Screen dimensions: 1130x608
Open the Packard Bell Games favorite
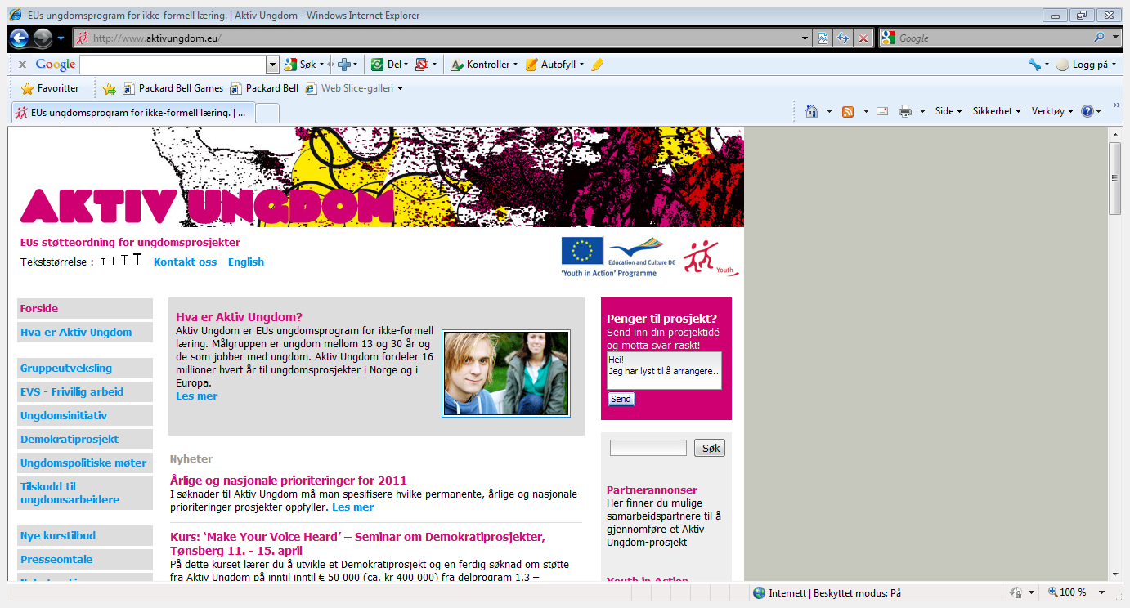[x=173, y=88]
